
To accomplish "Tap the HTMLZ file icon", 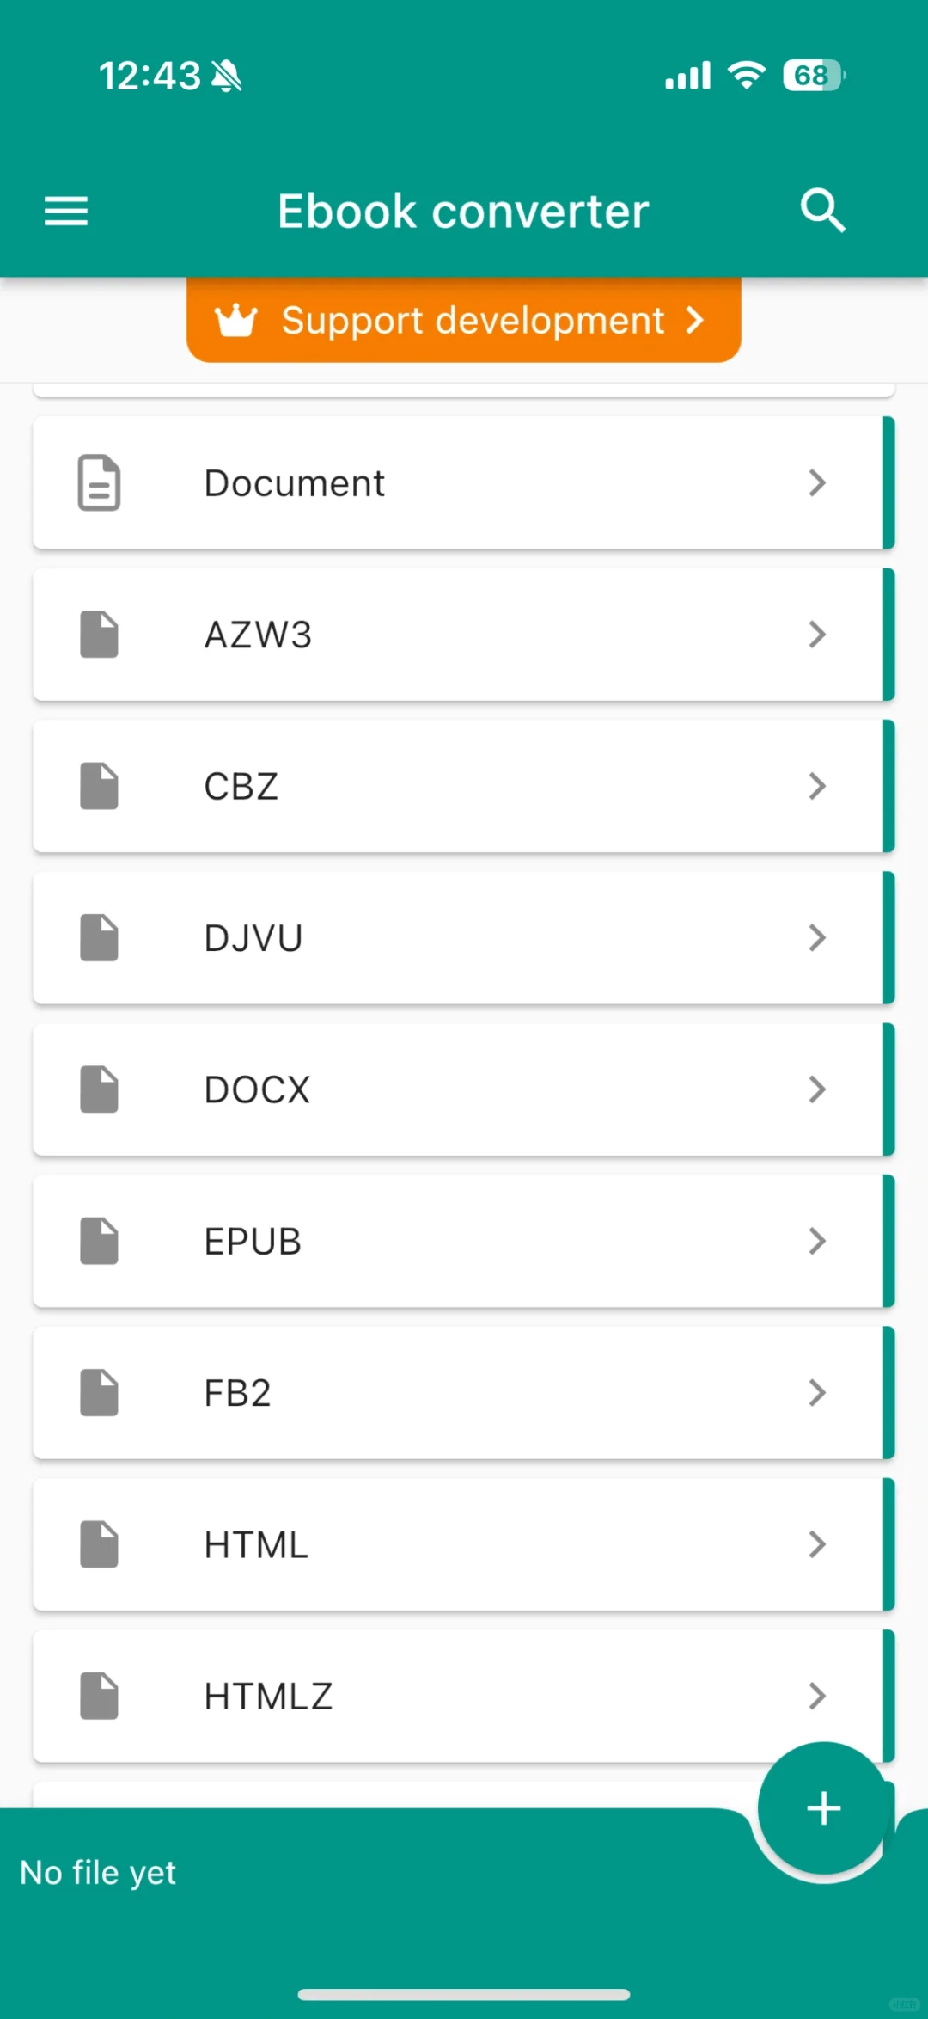I will pos(99,1696).
